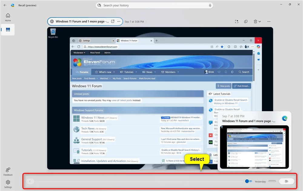Open the Brink user account menu
Image resolution: width=303 pixels, height=191 pixels.
tap(209, 72)
